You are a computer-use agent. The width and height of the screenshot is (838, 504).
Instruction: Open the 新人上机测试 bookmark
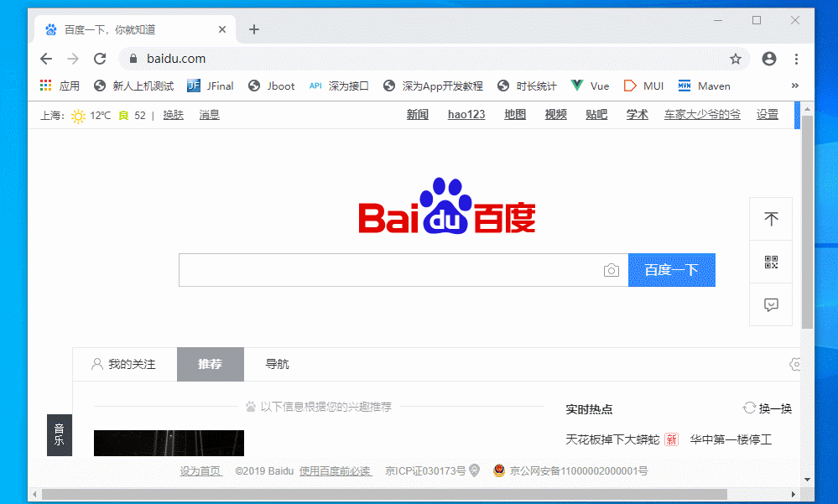(133, 86)
